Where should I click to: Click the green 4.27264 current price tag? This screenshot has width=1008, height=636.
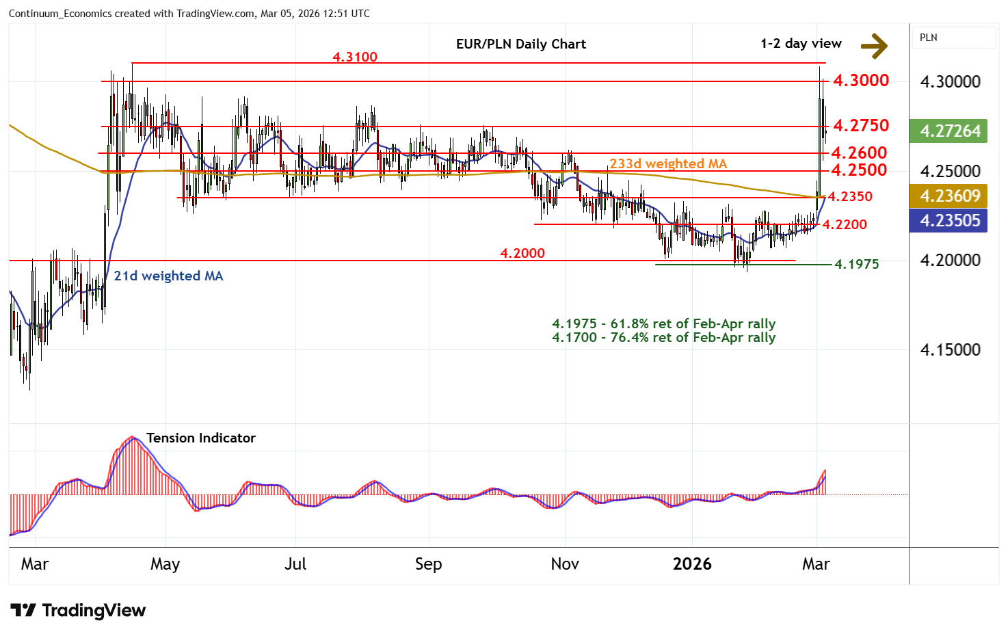(x=949, y=131)
